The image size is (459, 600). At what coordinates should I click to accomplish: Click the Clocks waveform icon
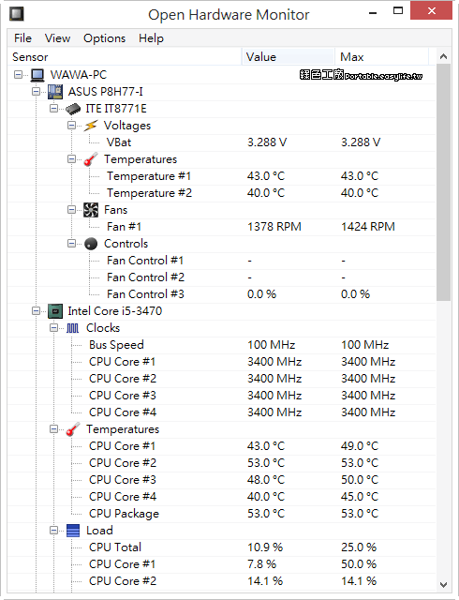[73, 328]
